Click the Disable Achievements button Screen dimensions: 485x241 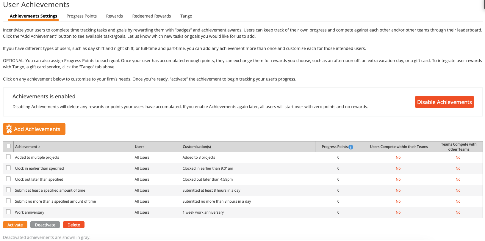(444, 102)
